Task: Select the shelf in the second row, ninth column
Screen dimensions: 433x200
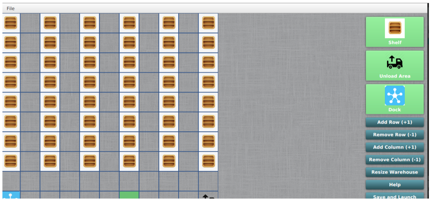Action: click(x=169, y=43)
